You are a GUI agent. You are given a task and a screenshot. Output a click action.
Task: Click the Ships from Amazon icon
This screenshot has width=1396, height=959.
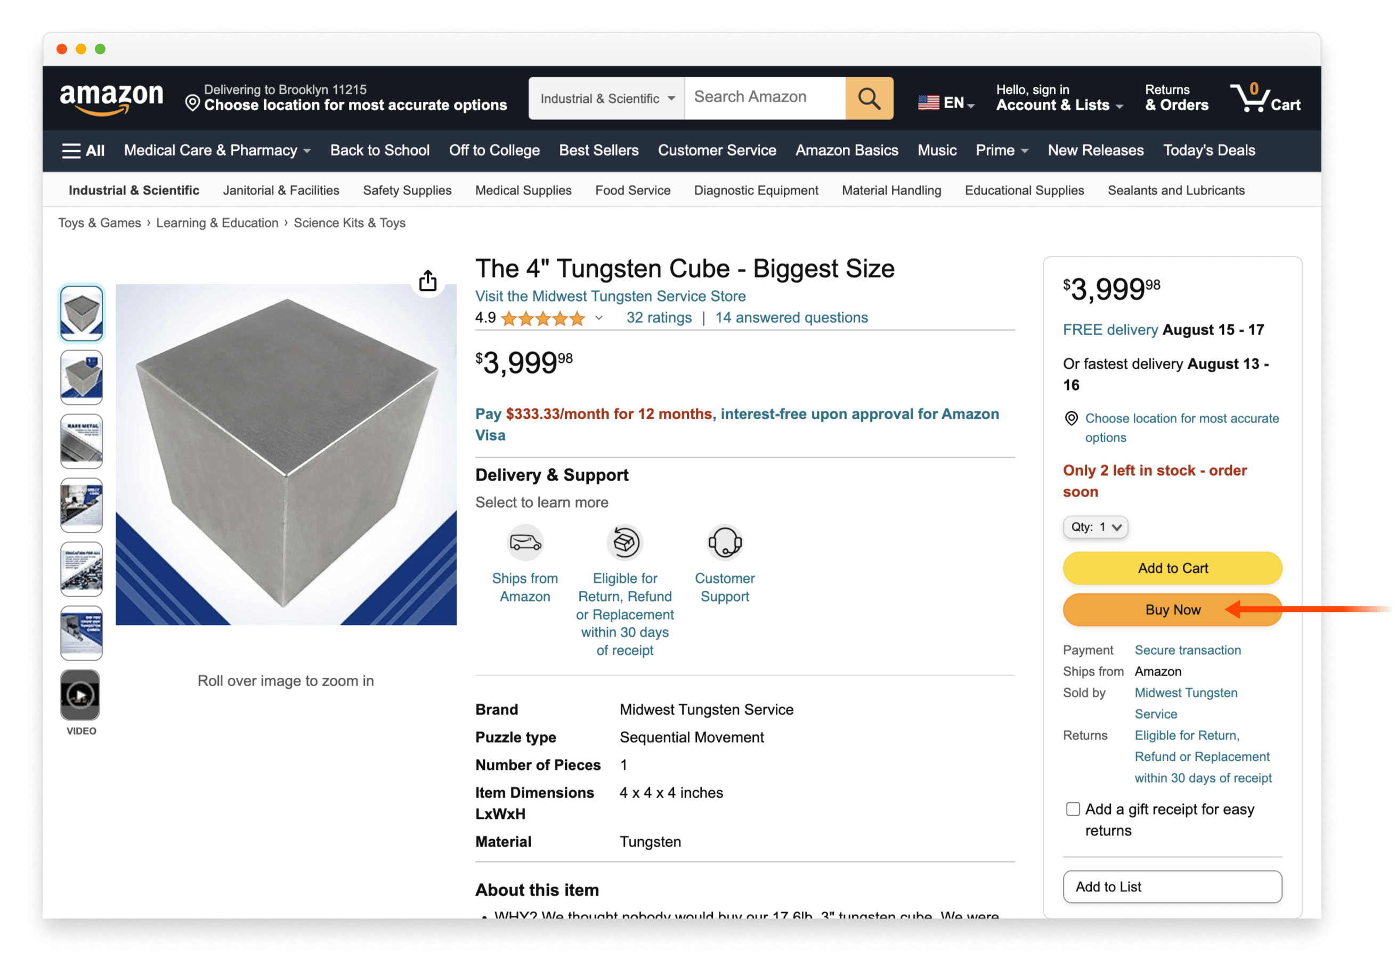click(x=524, y=541)
